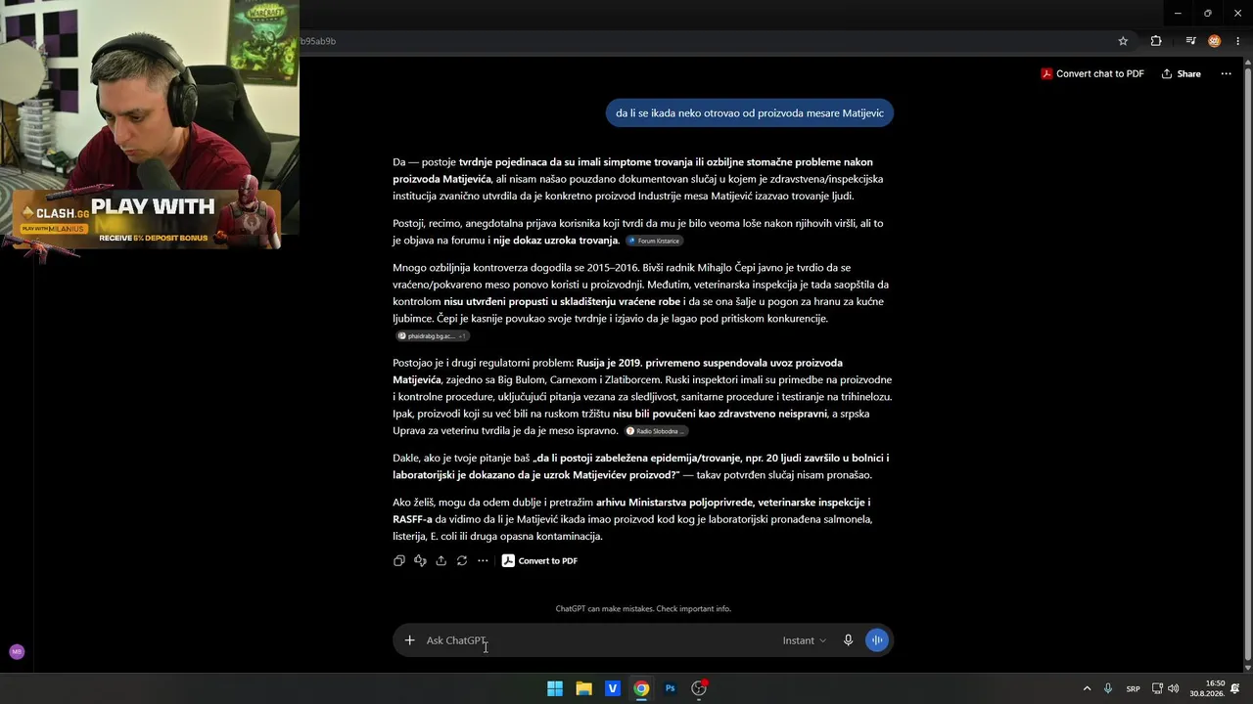
Task: Expand the Instant model selector
Action: click(x=804, y=640)
